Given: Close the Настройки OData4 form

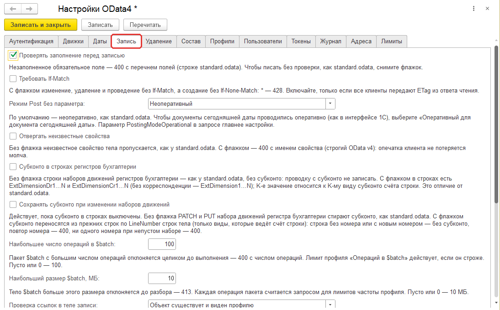Looking at the screenshot, I should [487, 9].
